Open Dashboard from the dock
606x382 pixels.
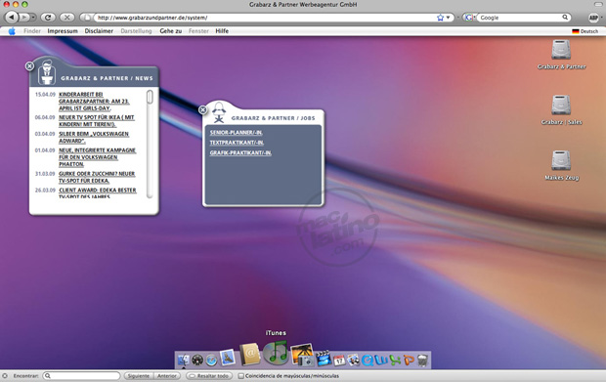[197, 360]
